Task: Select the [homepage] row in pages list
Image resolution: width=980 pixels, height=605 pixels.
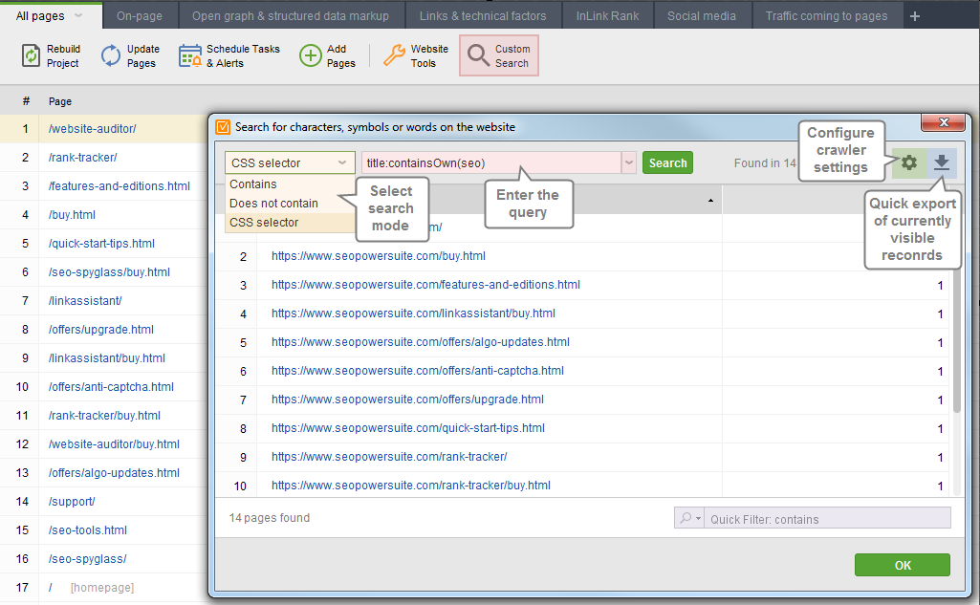Action: (102, 588)
